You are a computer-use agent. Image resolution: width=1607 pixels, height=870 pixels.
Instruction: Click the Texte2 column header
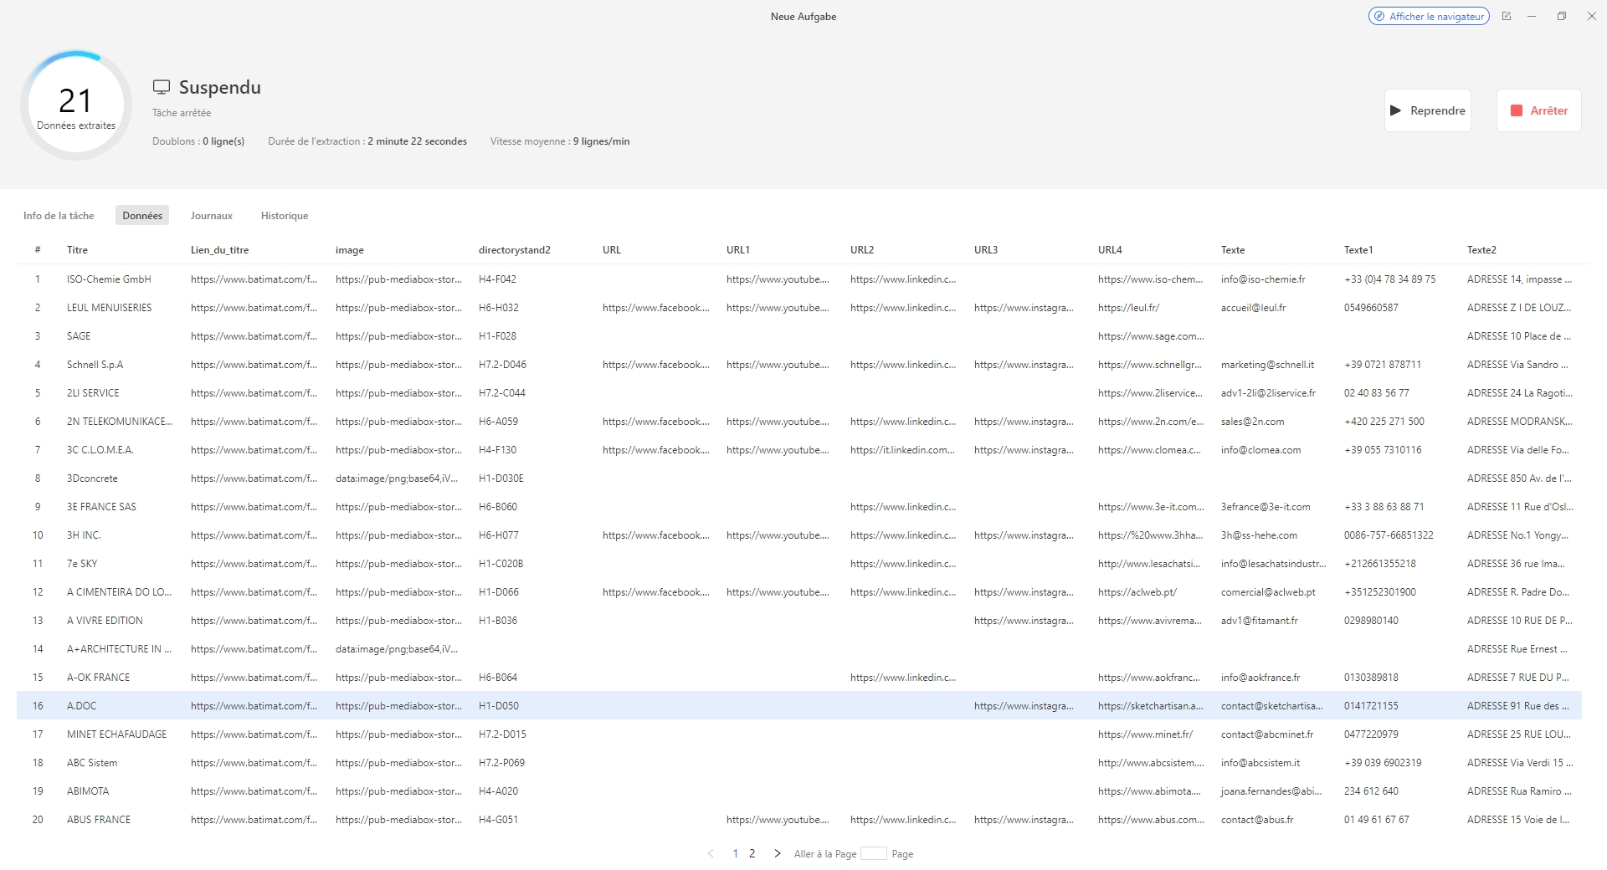pyautogui.click(x=1481, y=250)
